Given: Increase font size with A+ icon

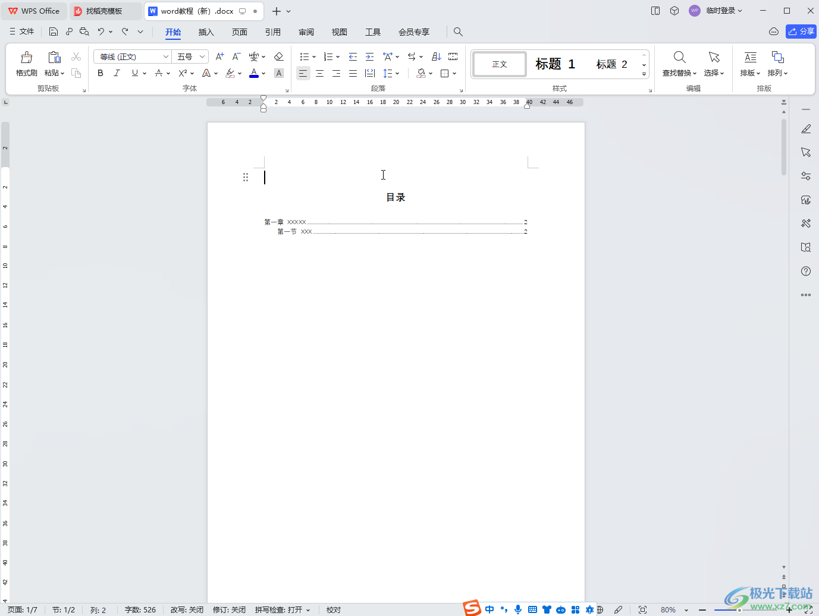Looking at the screenshot, I should [x=220, y=56].
